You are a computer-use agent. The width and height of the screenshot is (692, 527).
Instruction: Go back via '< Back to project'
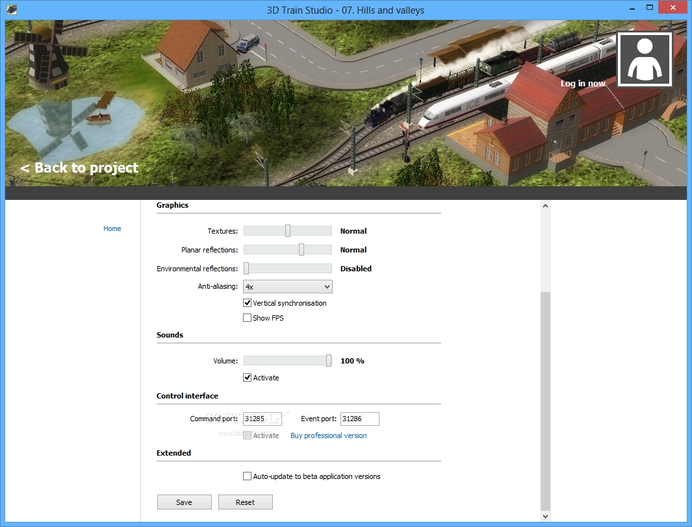pos(79,168)
